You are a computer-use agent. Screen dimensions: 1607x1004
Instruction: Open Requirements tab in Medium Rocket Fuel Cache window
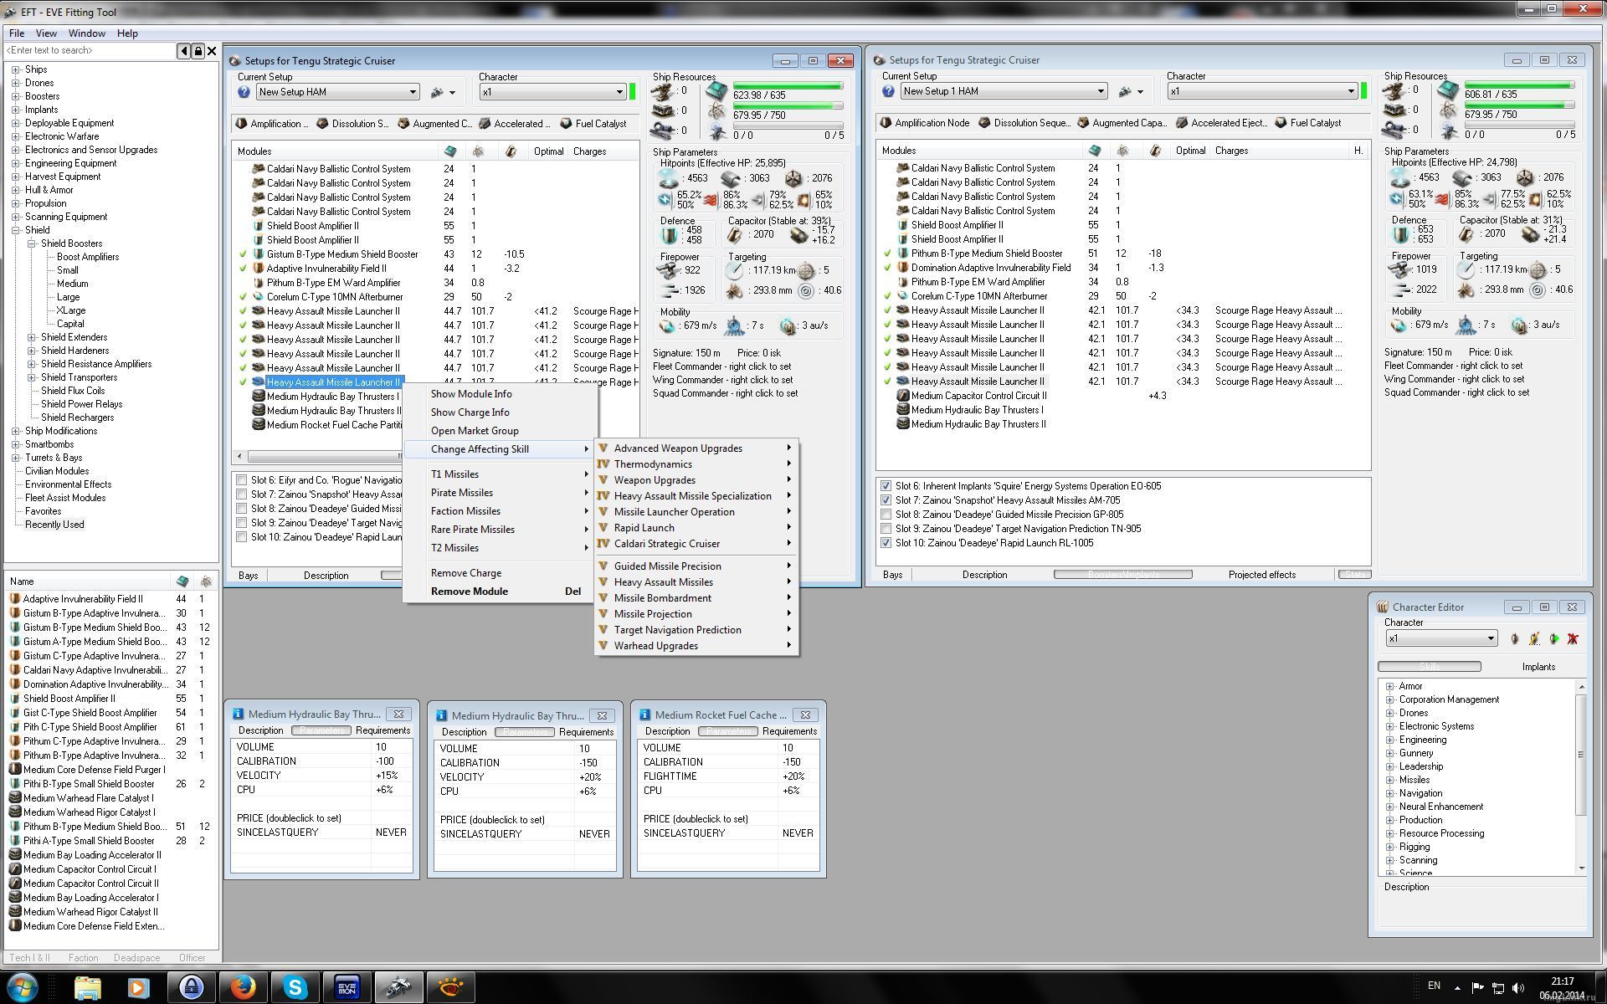click(789, 731)
